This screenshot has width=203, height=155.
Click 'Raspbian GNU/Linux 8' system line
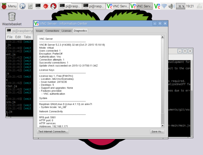point(66,104)
